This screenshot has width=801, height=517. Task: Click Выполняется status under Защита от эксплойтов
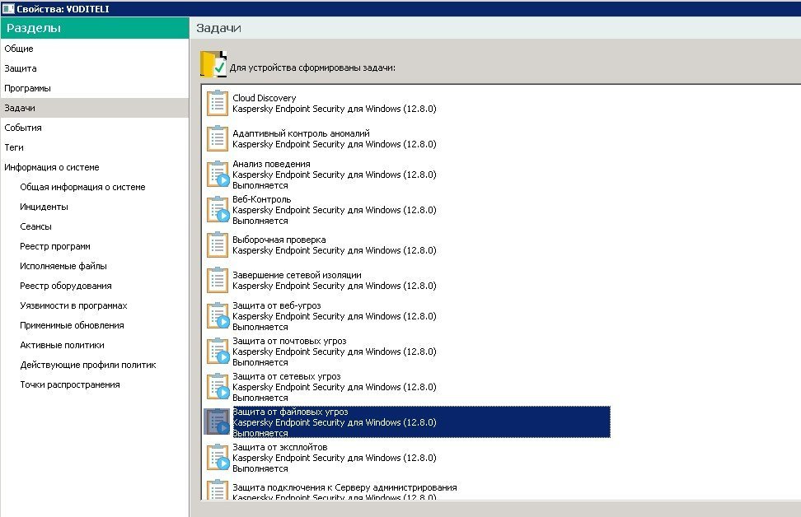click(x=260, y=468)
